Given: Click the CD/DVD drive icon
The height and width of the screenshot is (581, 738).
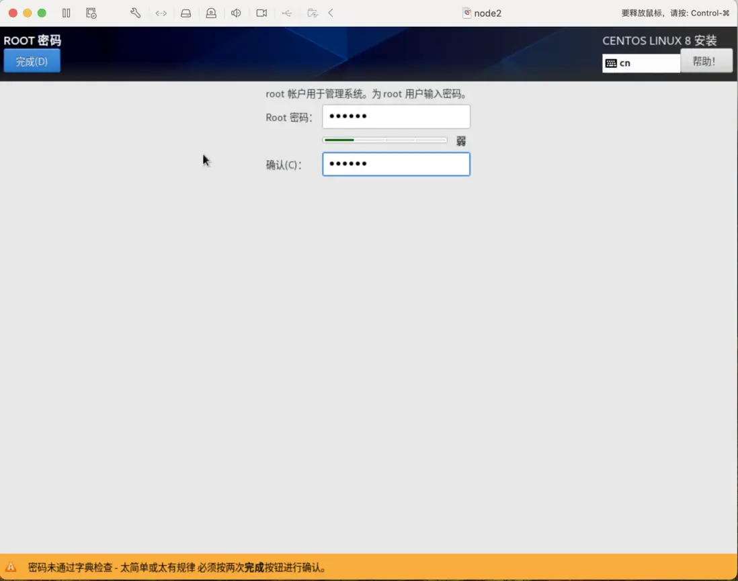Looking at the screenshot, I should click(211, 13).
